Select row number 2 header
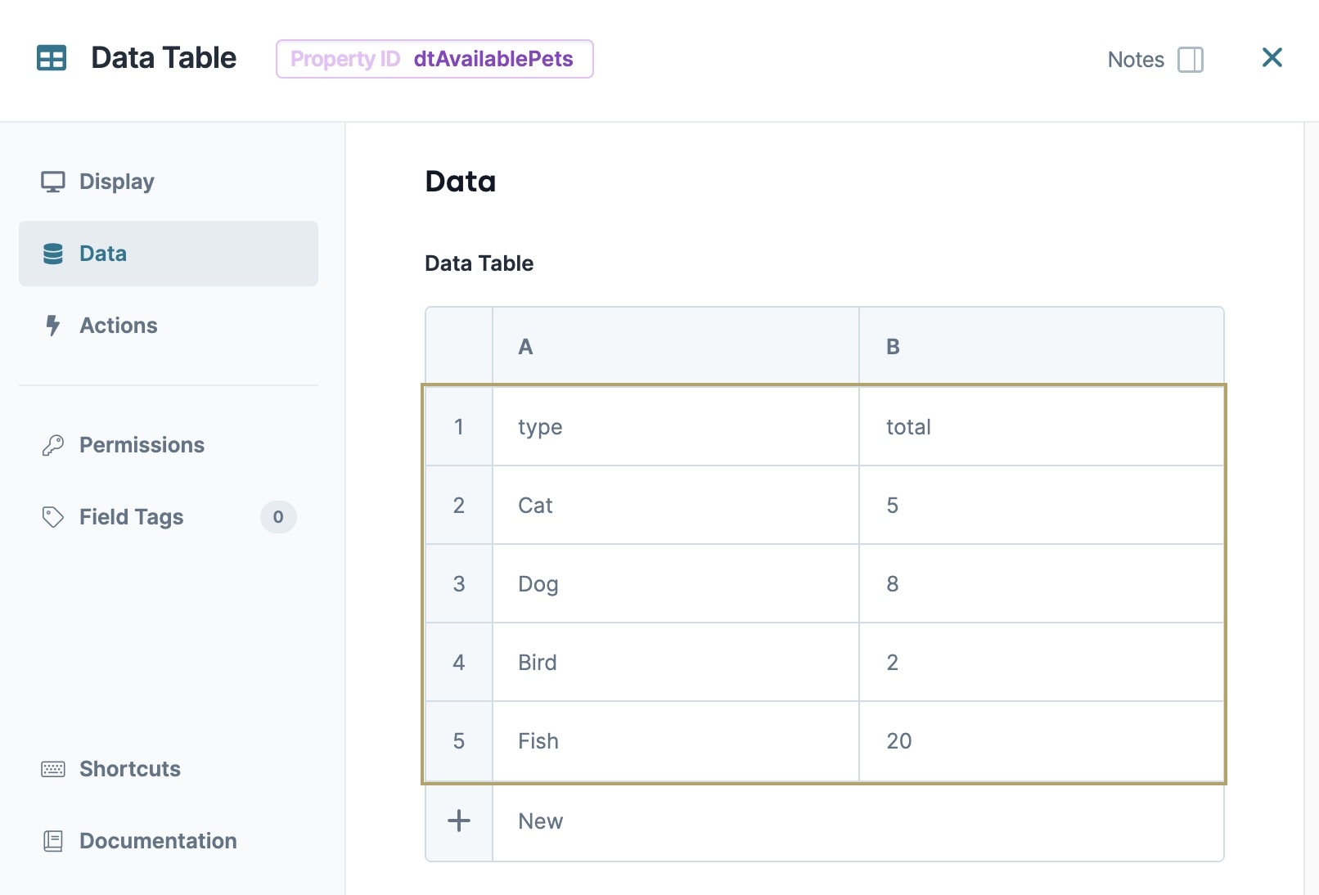Viewport: 1319px width, 895px height. [x=459, y=506]
